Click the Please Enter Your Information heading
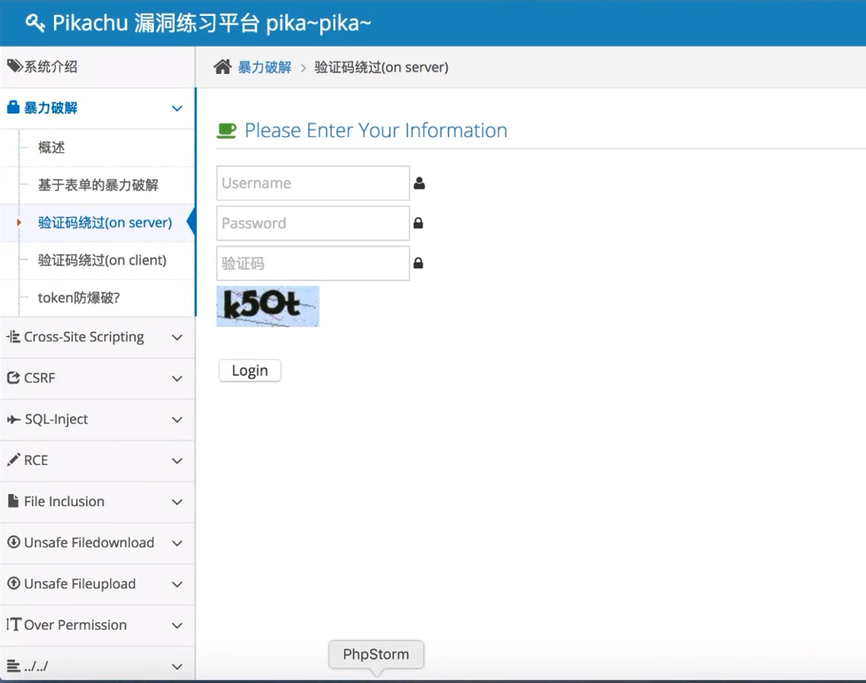This screenshot has height=683, width=866. coord(375,130)
